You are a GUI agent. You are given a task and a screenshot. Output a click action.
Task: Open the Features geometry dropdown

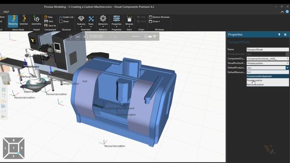point(81,21)
